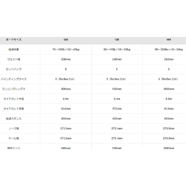
Task: Select the 推奨スタンス row label
Action: coord(14,119)
